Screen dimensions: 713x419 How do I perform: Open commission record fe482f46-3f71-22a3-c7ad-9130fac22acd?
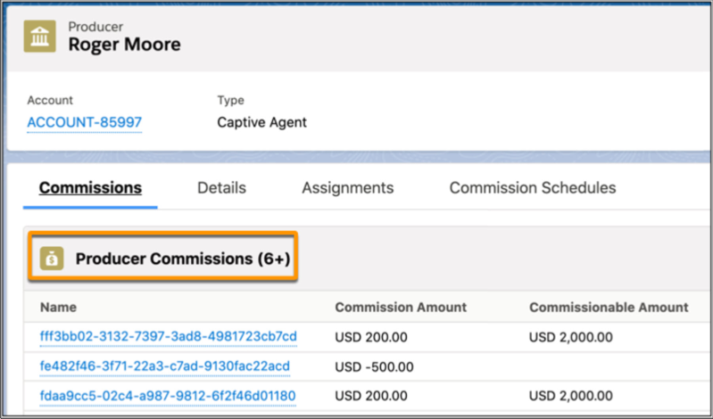point(164,366)
